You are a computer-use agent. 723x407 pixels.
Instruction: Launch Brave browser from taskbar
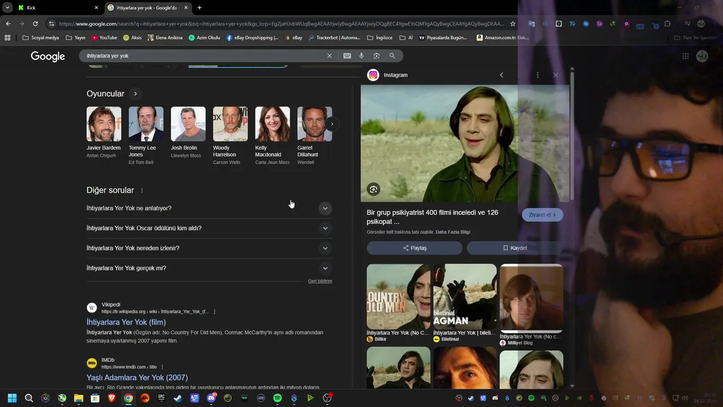pos(112,398)
